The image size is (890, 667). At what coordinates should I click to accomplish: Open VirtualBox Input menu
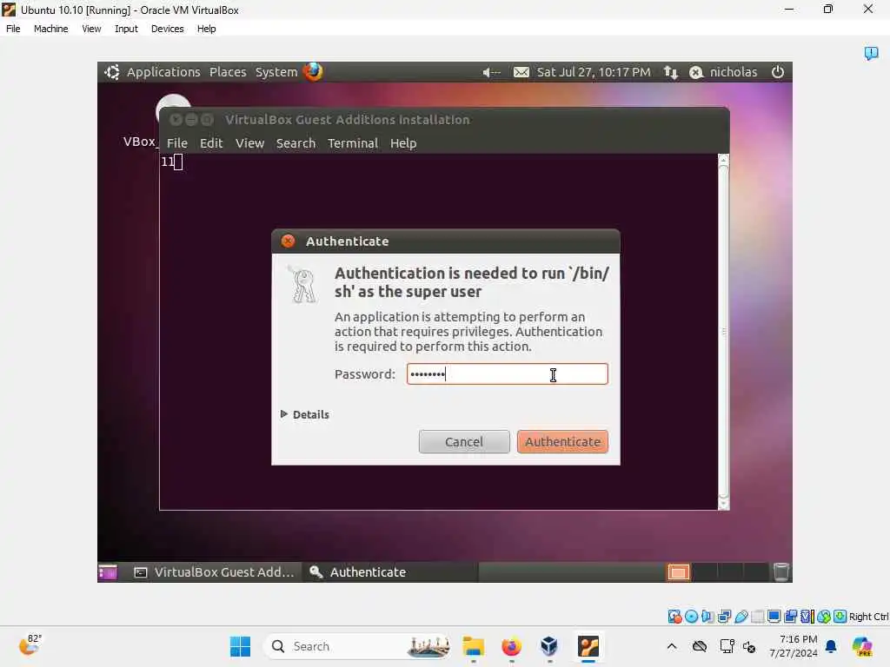coord(126,29)
